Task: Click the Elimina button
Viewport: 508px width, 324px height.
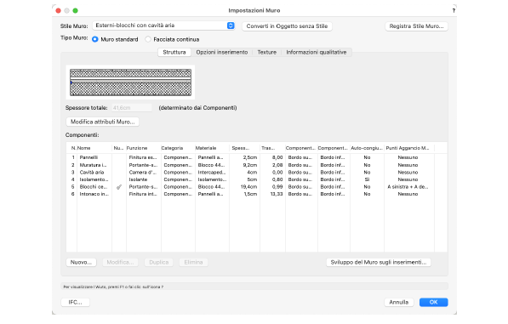Action: pos(193,262)
